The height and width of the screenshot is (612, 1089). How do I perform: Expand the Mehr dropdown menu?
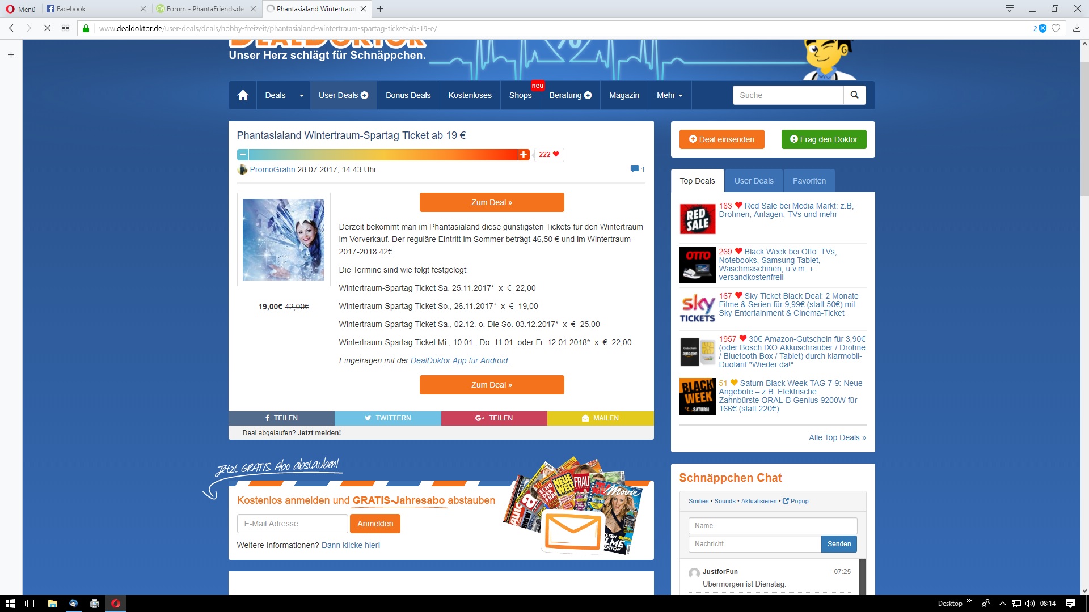pyautogui.click(x=670, y=95)
